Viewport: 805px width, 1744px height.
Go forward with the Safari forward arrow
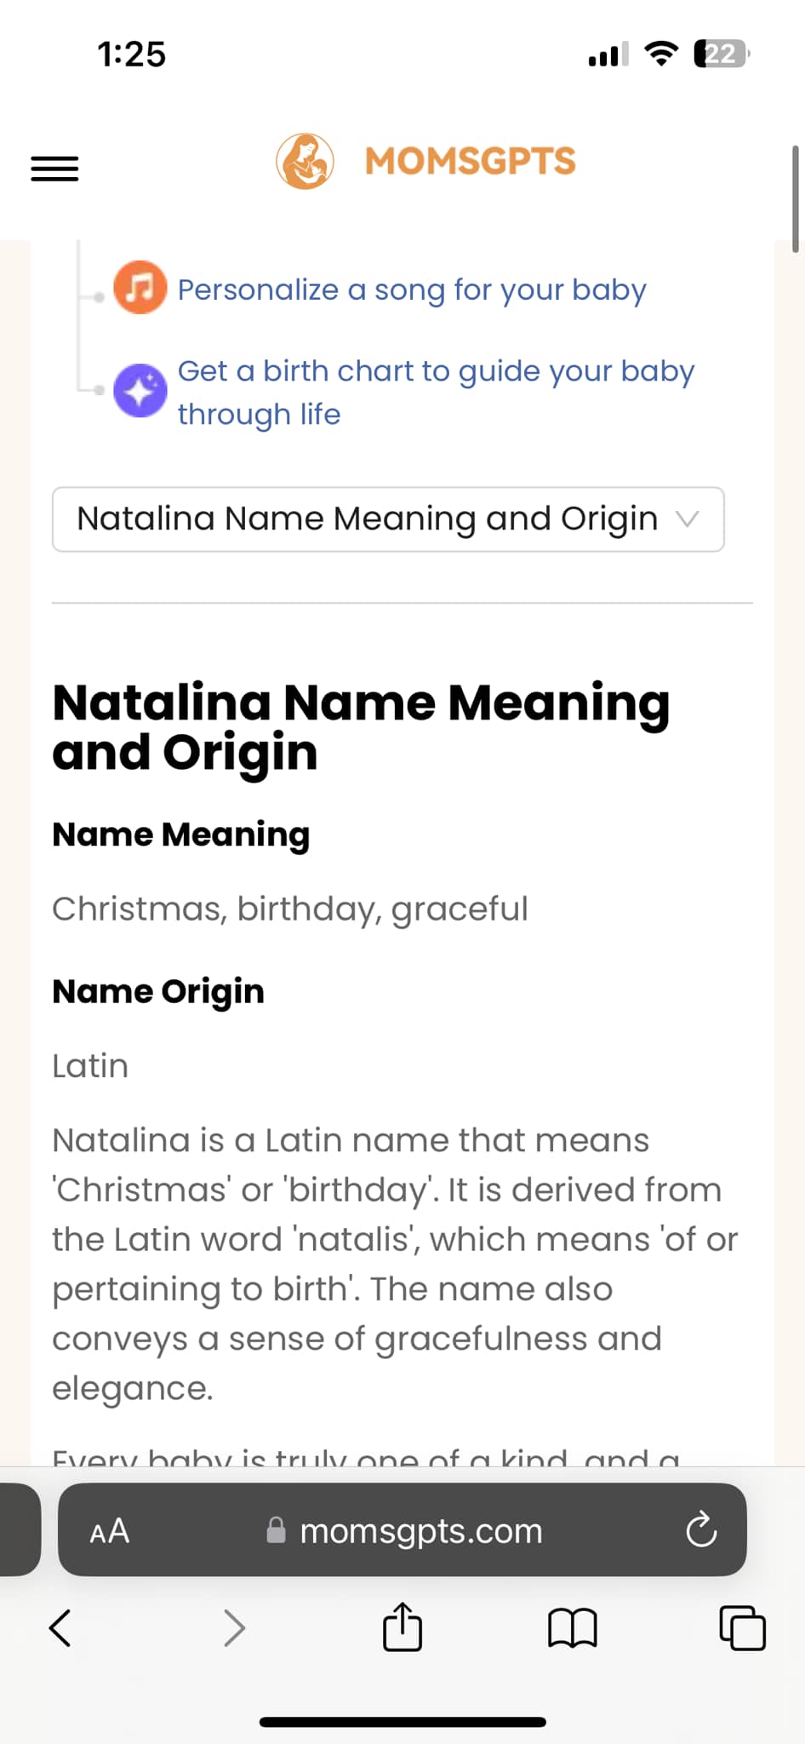(x=234, y=1628)
